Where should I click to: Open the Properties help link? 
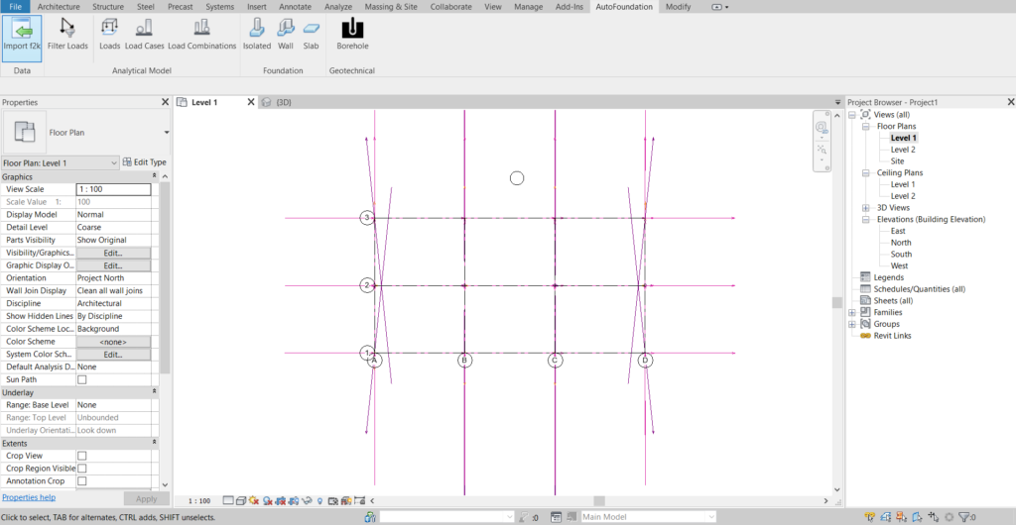[29, 497]
